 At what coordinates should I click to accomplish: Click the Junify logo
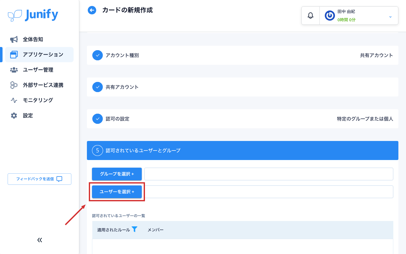tap(33, 15)
